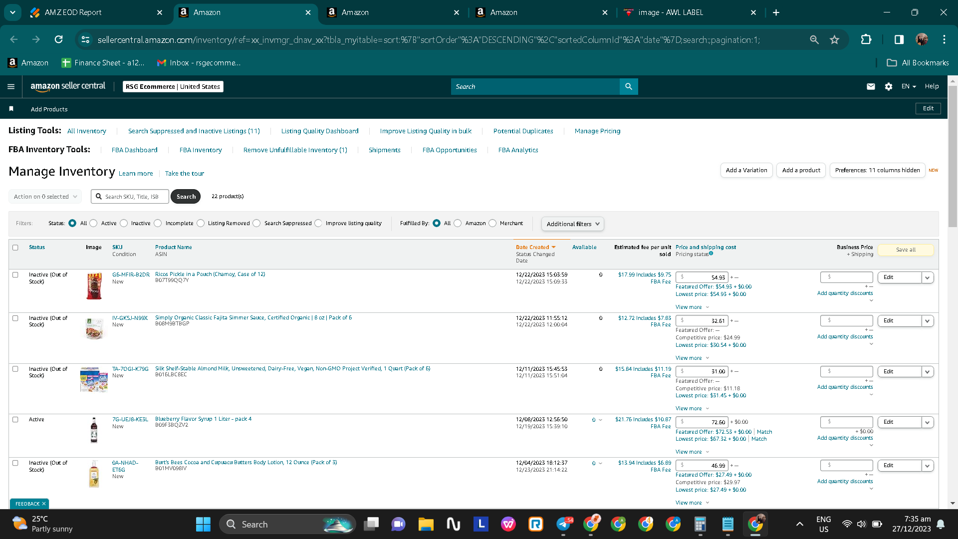Viewport: 958px width, 539px height.
Task: Bookmark this page with the star icon
Action: pyautogui.click(x=834, y=39)
